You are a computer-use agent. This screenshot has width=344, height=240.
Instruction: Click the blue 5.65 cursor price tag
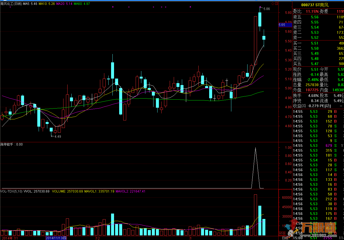(x=285, y=25)
